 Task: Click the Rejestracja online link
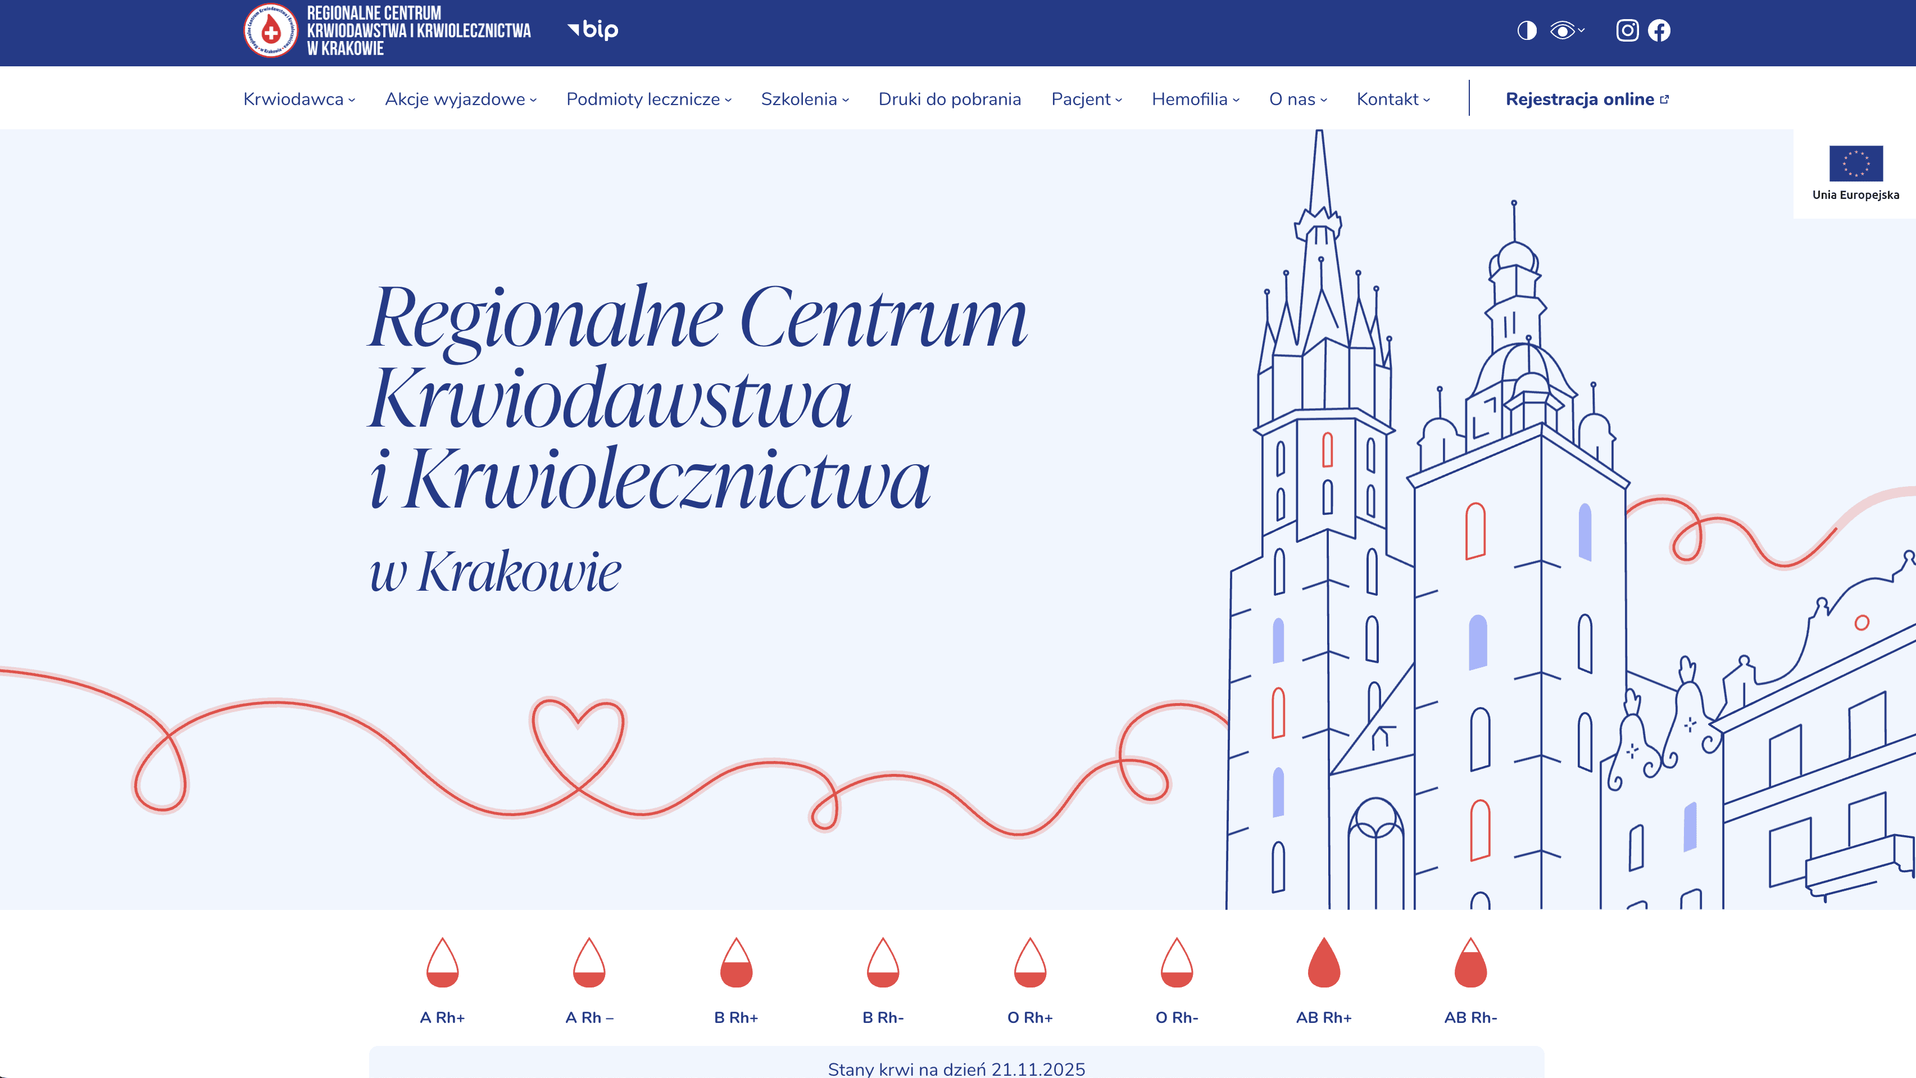point(1587,99)
